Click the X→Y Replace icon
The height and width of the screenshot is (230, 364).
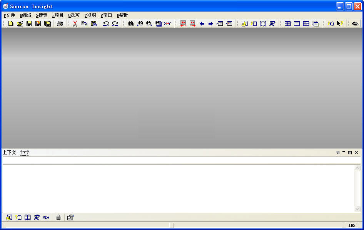point(167,24)
